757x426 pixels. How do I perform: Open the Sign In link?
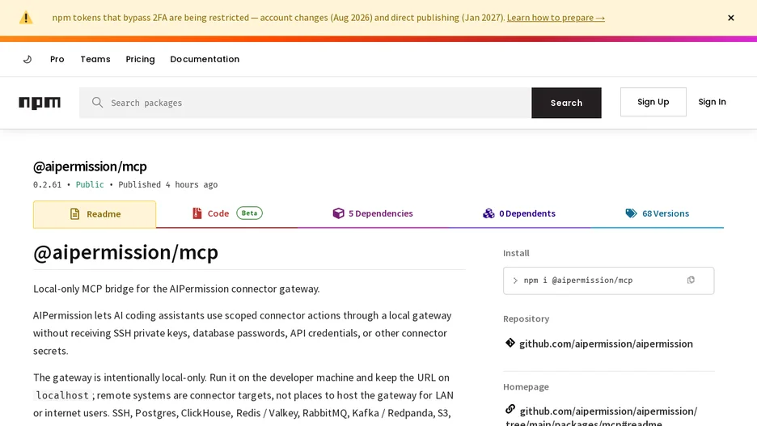pyautogui.click(x=712, y=102)
